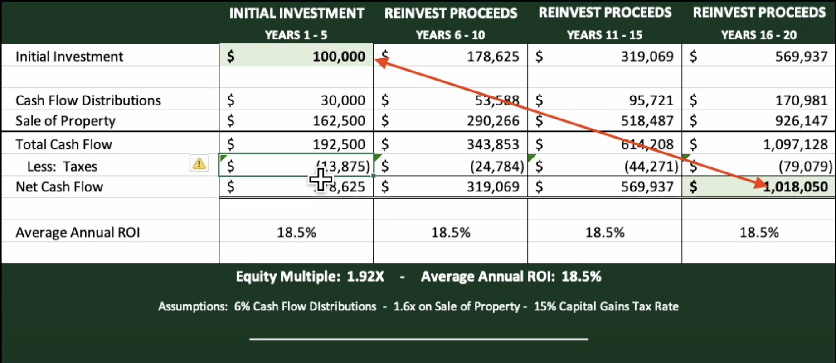Click the Assumptions footnote text
836x363 pixels.
[418, 306]
